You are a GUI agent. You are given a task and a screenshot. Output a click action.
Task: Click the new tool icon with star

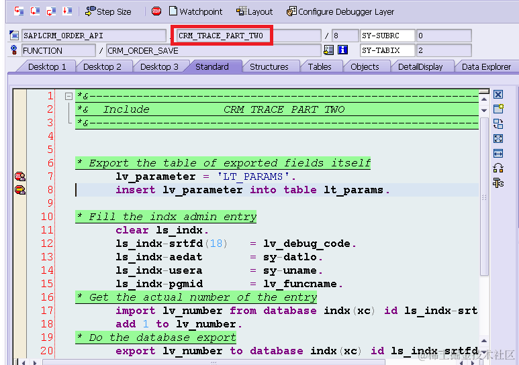click(x=498, y=109)
